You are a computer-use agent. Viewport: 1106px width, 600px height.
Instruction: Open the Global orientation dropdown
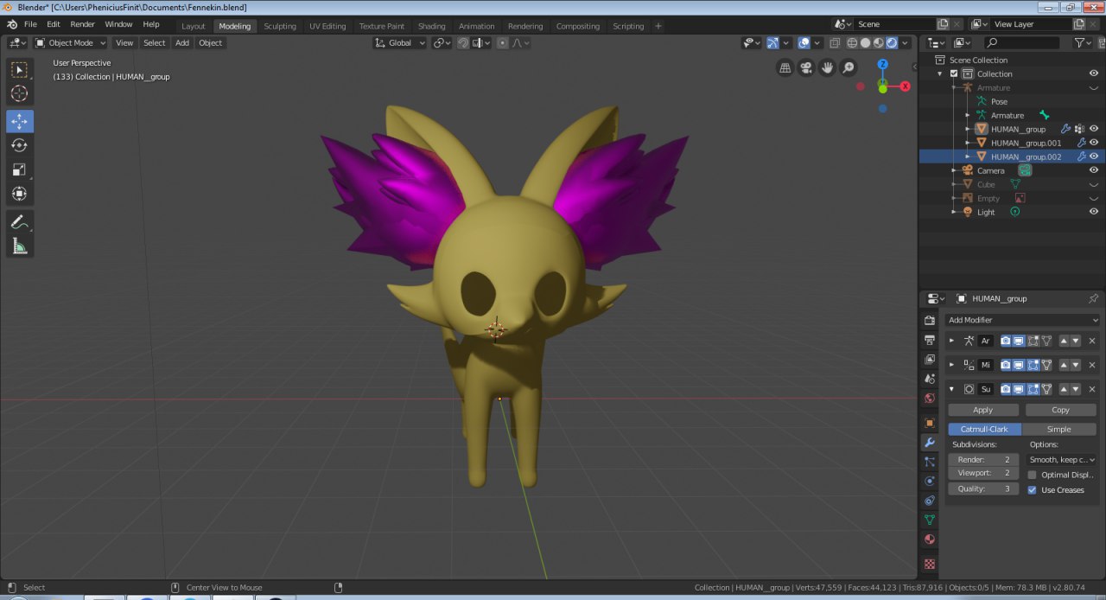(x=400, y=42)
